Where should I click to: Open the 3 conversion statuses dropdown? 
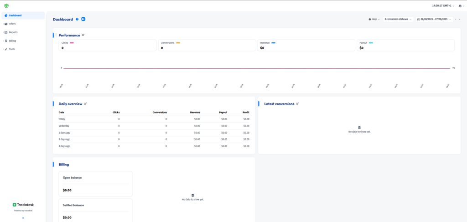[398, 20]
